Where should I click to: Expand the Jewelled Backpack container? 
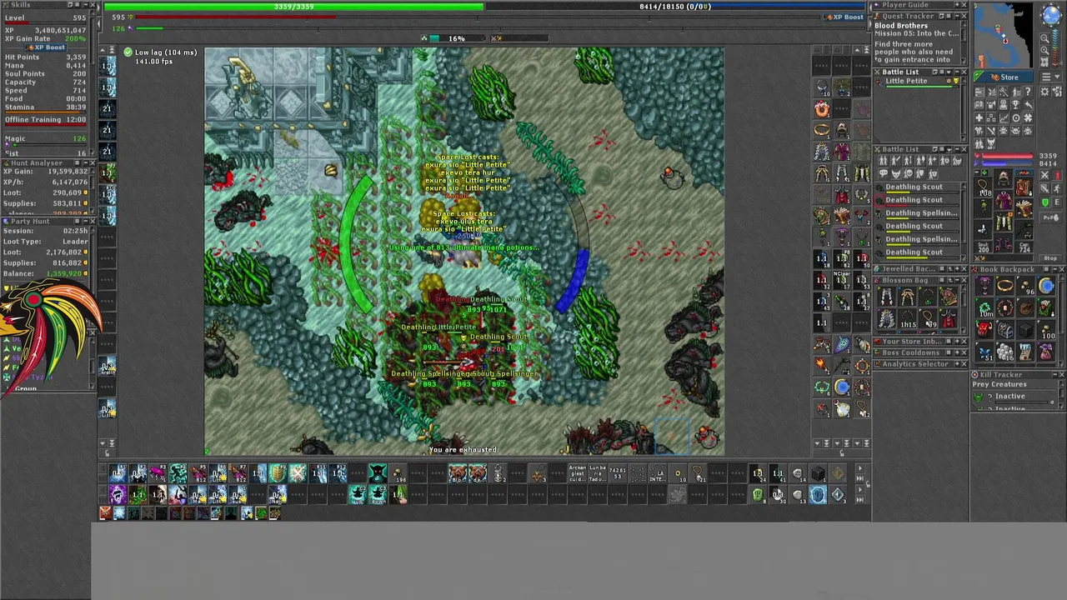pos(957,269)
